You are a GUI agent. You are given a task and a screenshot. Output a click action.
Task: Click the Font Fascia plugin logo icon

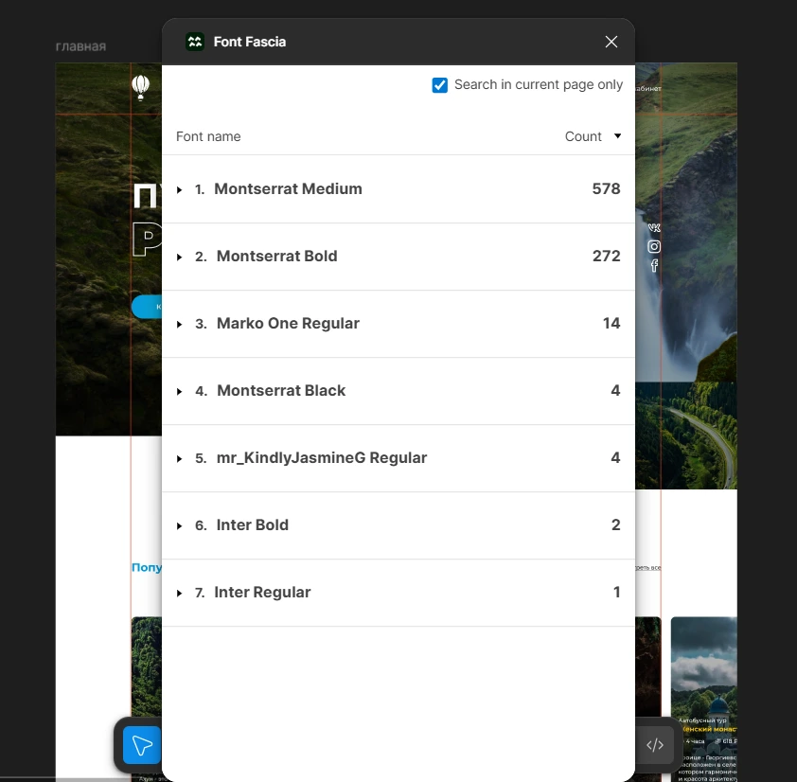(x=195, y=42)
